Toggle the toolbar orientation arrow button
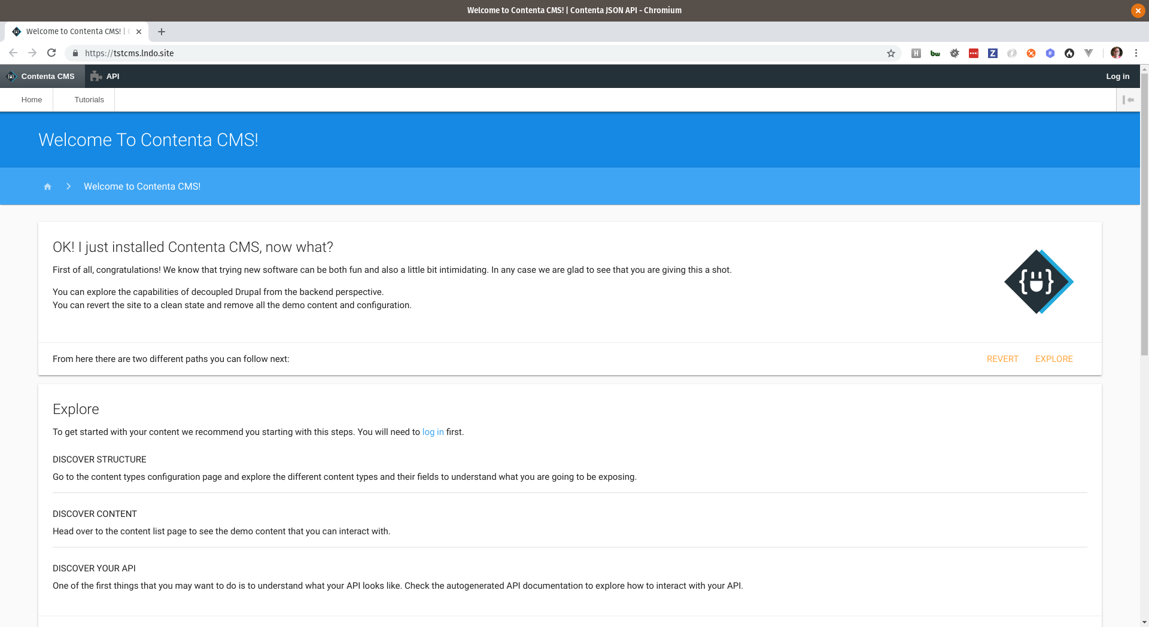The height and width of the screenshot is (627, 1149). pyautogui.click(x=1128, y=100)
